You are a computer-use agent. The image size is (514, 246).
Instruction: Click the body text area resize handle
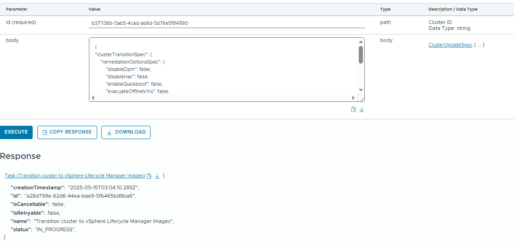[x=362, y=98]
